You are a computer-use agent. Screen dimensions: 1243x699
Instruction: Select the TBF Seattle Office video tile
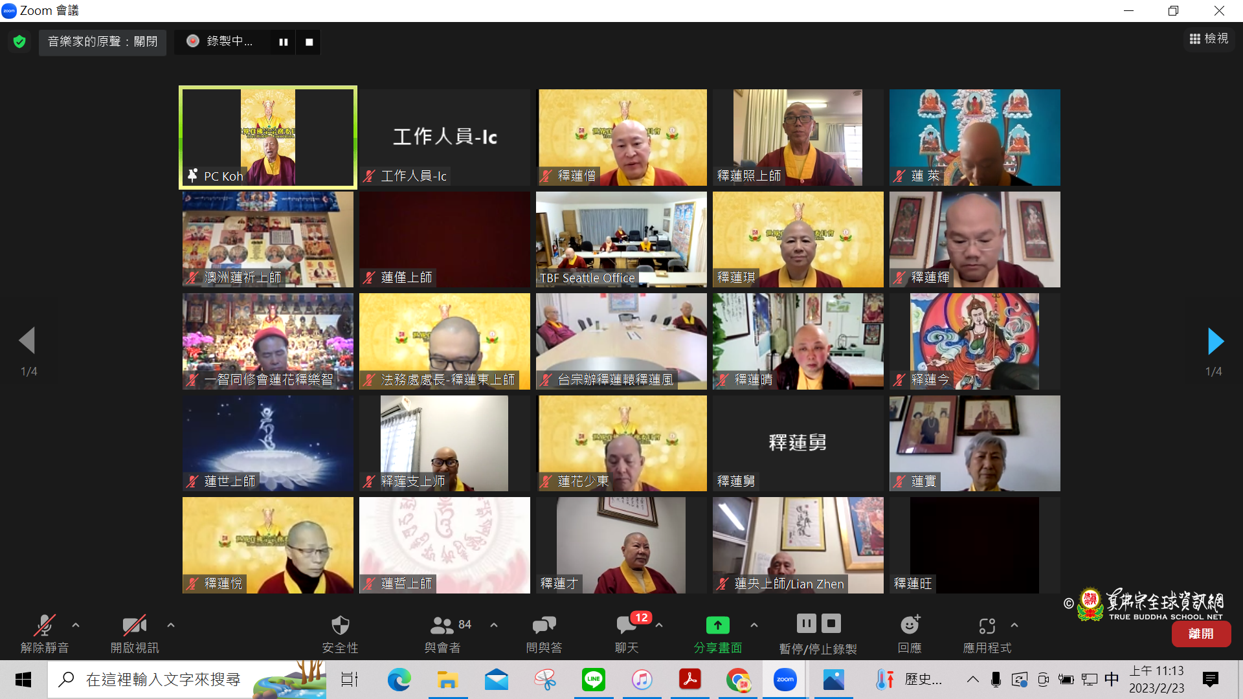pos(621,239)
